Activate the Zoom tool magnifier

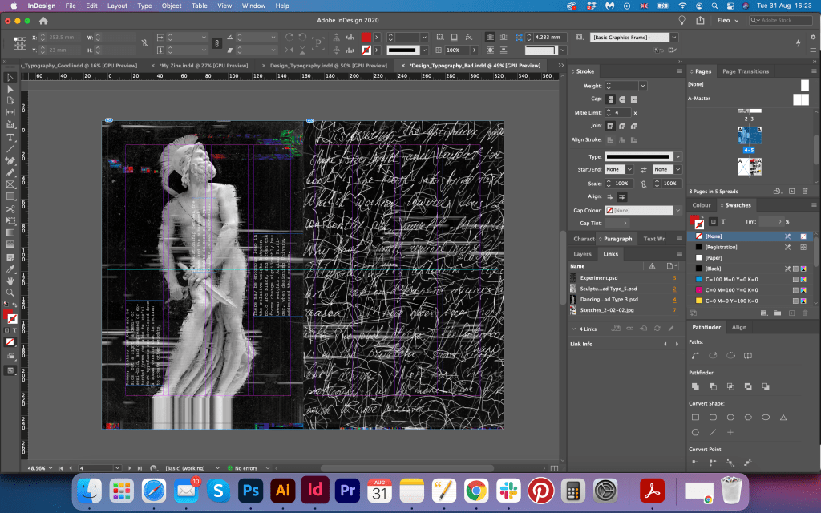[x=10, y=293]
